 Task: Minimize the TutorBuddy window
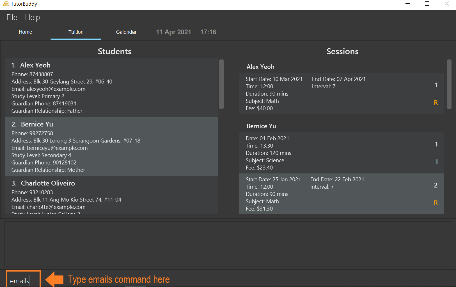coord(408,4)
